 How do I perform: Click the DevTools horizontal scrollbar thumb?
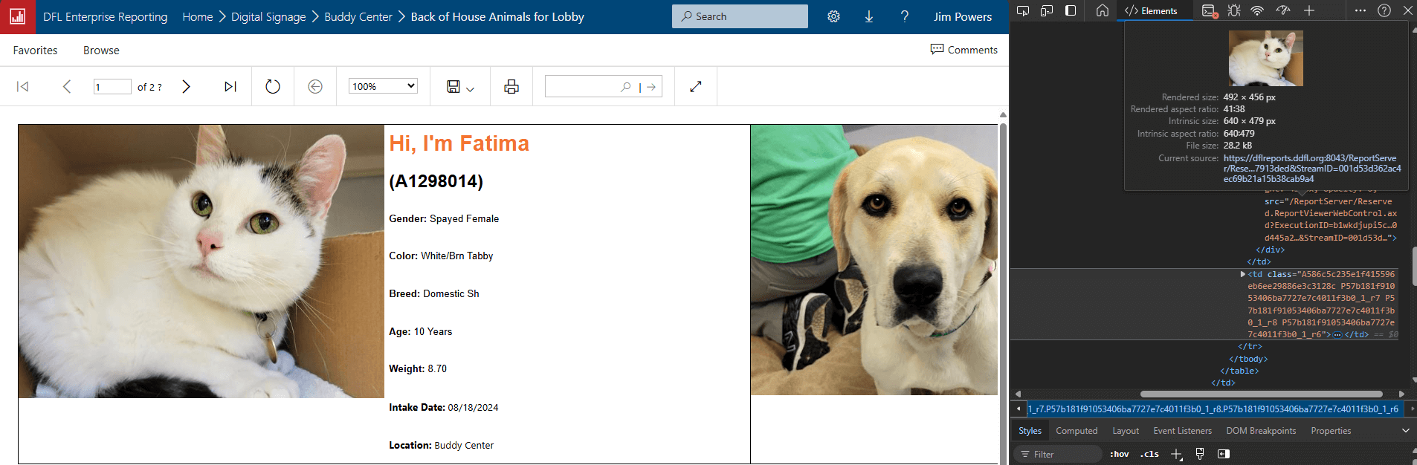click(1261, 394)
